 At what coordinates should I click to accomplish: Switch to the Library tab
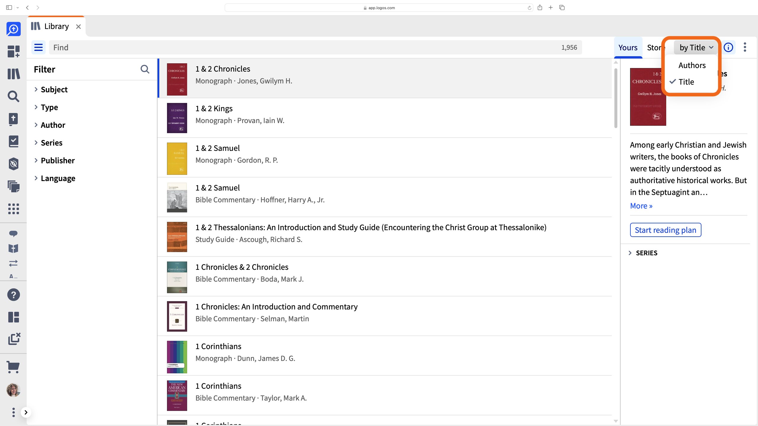[56, 26]
